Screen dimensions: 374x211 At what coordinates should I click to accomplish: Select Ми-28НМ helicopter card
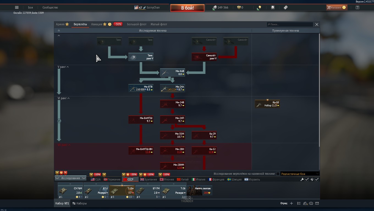tap(172, 166)
